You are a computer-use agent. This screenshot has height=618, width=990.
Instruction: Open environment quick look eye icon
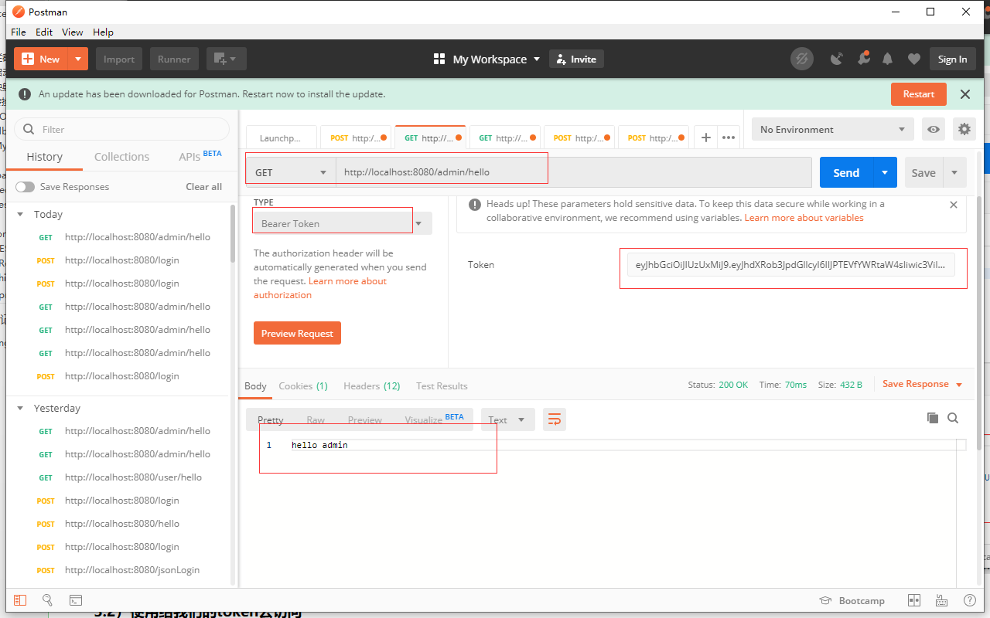point(934,129)
